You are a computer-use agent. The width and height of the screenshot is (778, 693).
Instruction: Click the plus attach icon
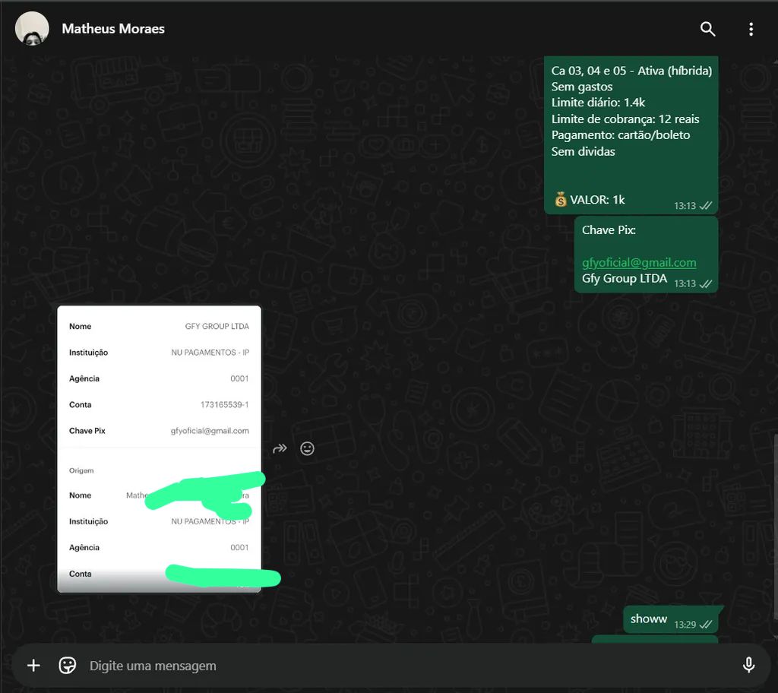[33, 666]
